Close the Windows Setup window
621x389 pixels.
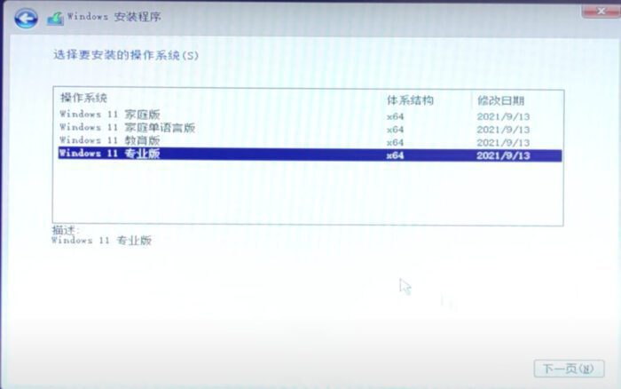(601, 12)
